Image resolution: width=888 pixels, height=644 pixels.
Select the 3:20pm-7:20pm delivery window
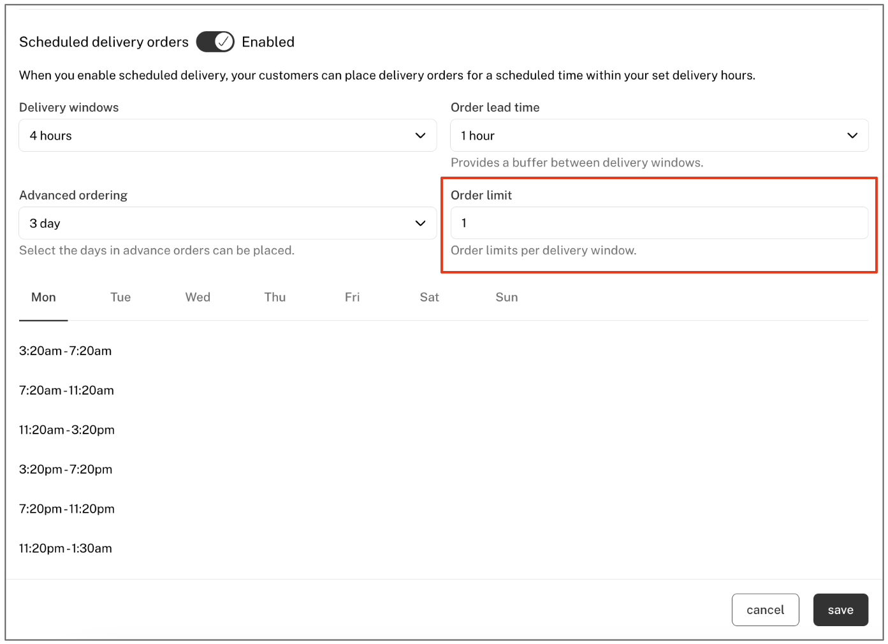(66, 469)
